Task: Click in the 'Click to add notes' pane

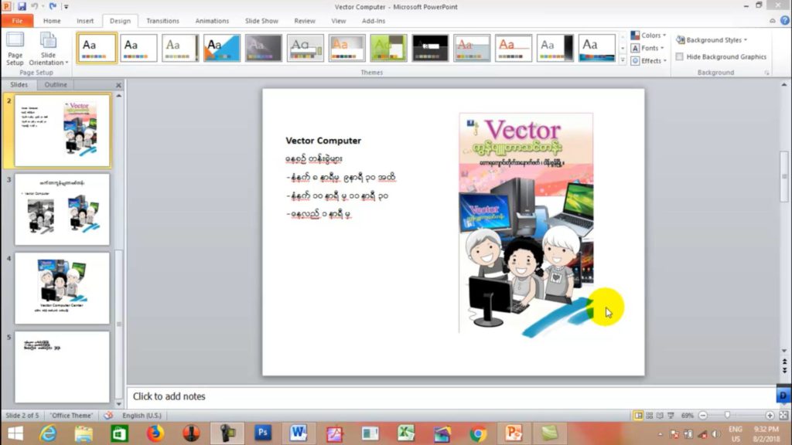Action: tap(451, 396)
